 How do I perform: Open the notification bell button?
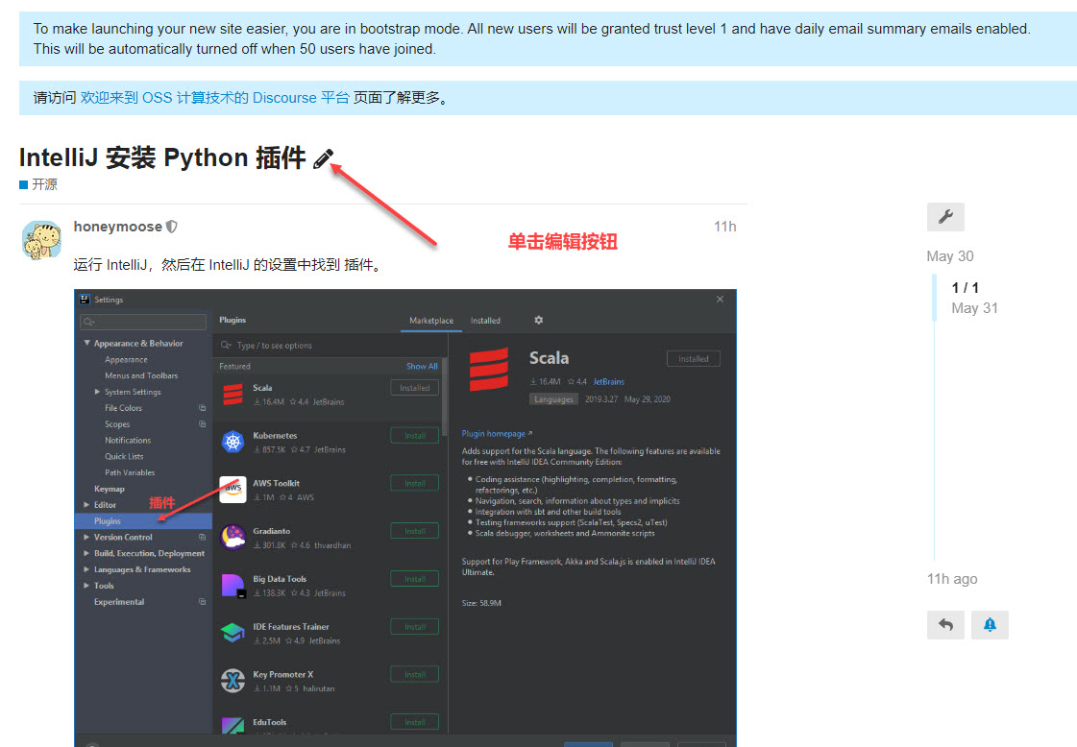click(x=990, y=625)
